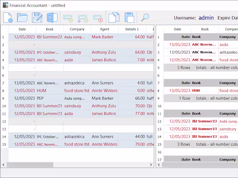Select the Mark Barker agent cell in row 1
The image size is (238, 178).
(x=104, y=37)
